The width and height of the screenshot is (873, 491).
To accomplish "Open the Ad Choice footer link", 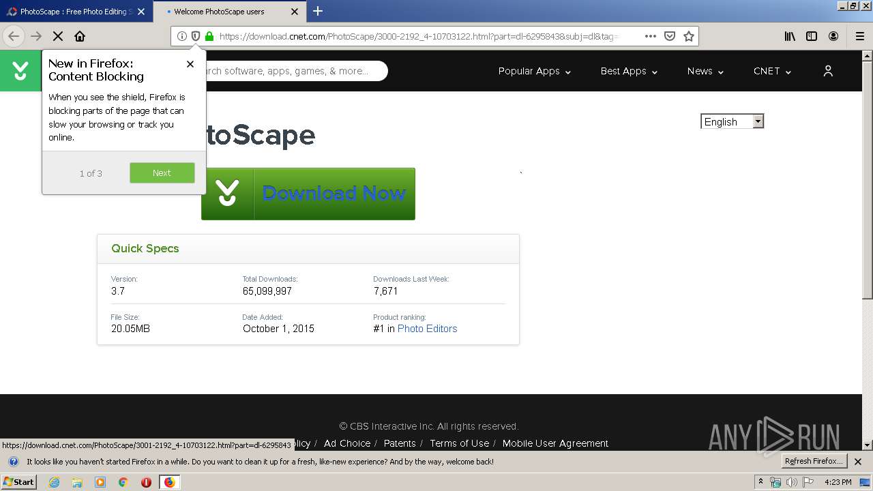I will pyautogui.click(x=347, y=443).
